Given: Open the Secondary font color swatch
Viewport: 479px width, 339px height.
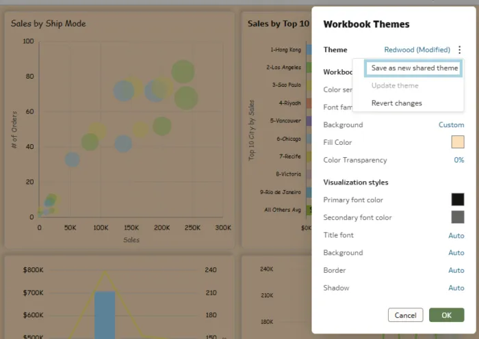Looking at the screenshot, I should click(x=458, y=217).
